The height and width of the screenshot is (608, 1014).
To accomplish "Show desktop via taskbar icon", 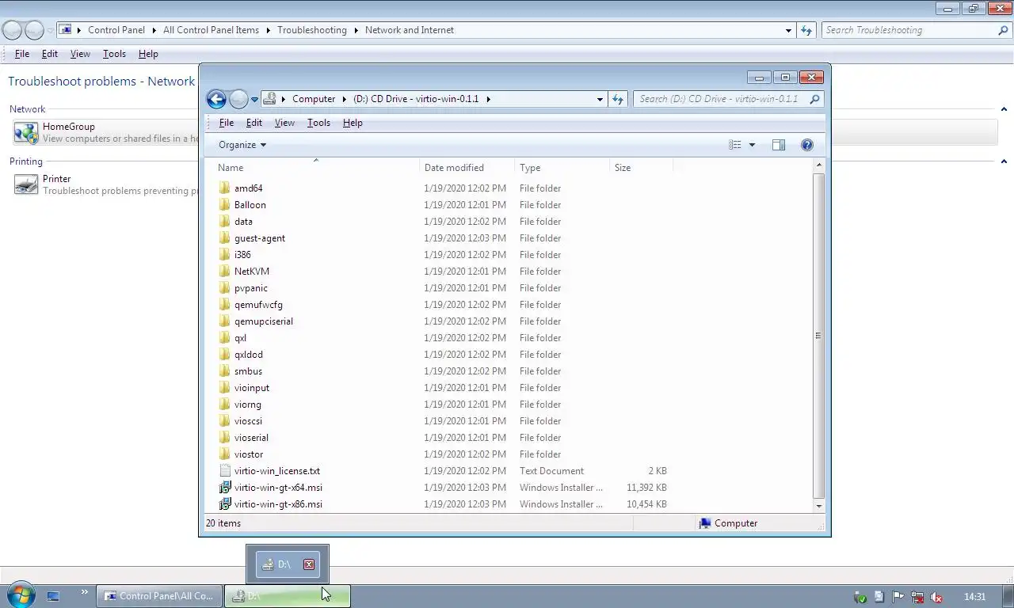I will tap(53, 596).
